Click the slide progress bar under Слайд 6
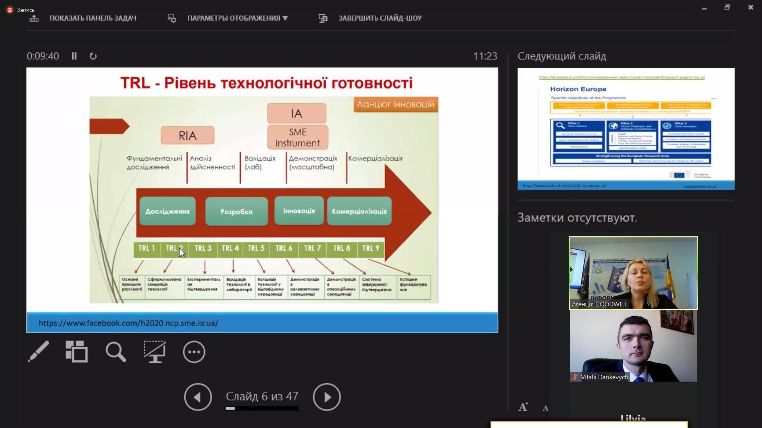Screen dimensions: 762x428 262,408
